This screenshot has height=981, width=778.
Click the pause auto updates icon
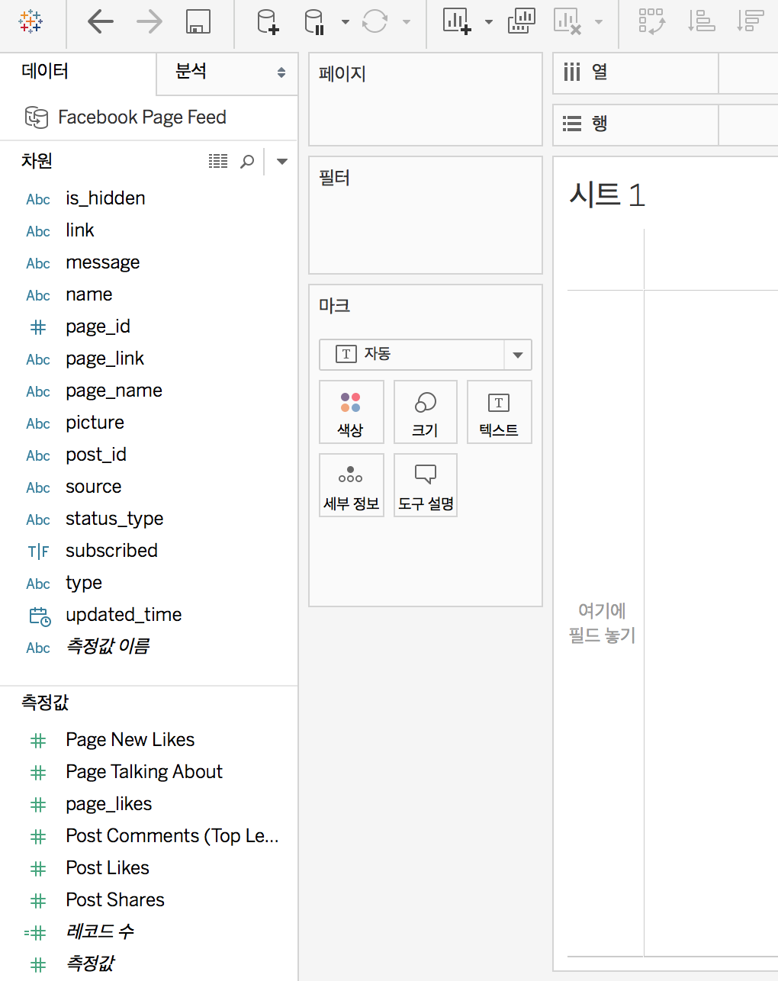coord(315,21)
